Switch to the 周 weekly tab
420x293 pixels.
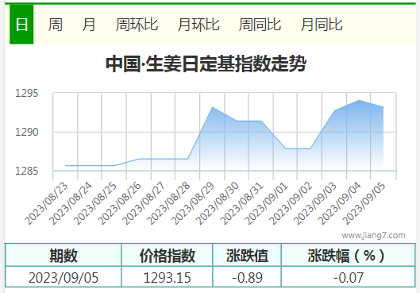click(x=56, y=25)
